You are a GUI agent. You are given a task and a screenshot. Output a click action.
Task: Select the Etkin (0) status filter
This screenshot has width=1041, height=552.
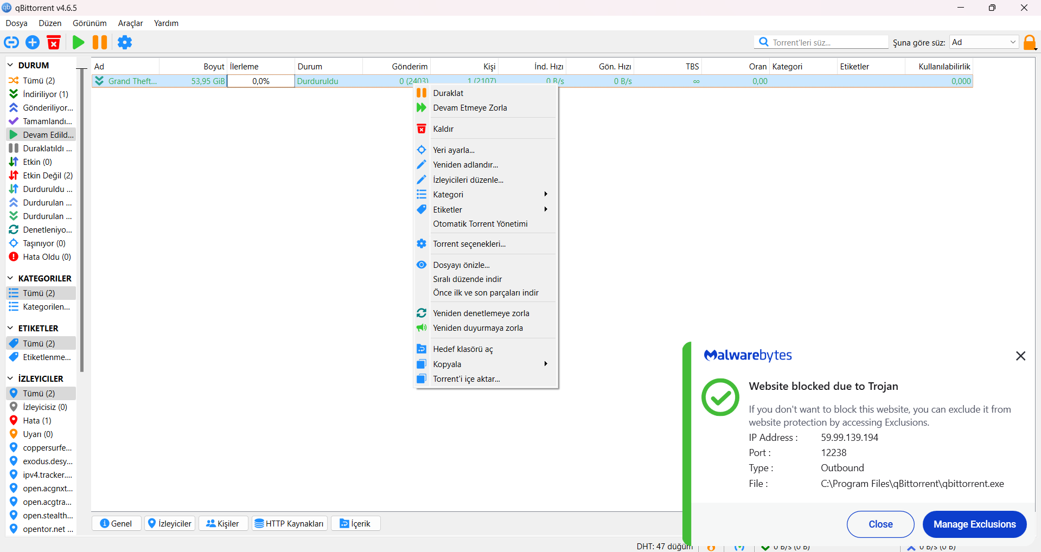[41, 162]
